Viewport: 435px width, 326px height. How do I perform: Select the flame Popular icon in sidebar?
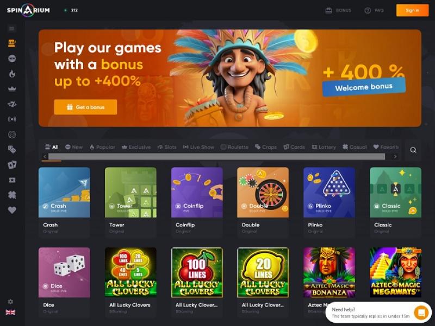[11, 74]
